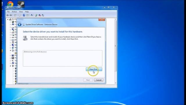The width and height of the screenshot is (186, 105).
Task: Open the Steam desktop icon
Action: pyautogui.click(x=21, y=4)
